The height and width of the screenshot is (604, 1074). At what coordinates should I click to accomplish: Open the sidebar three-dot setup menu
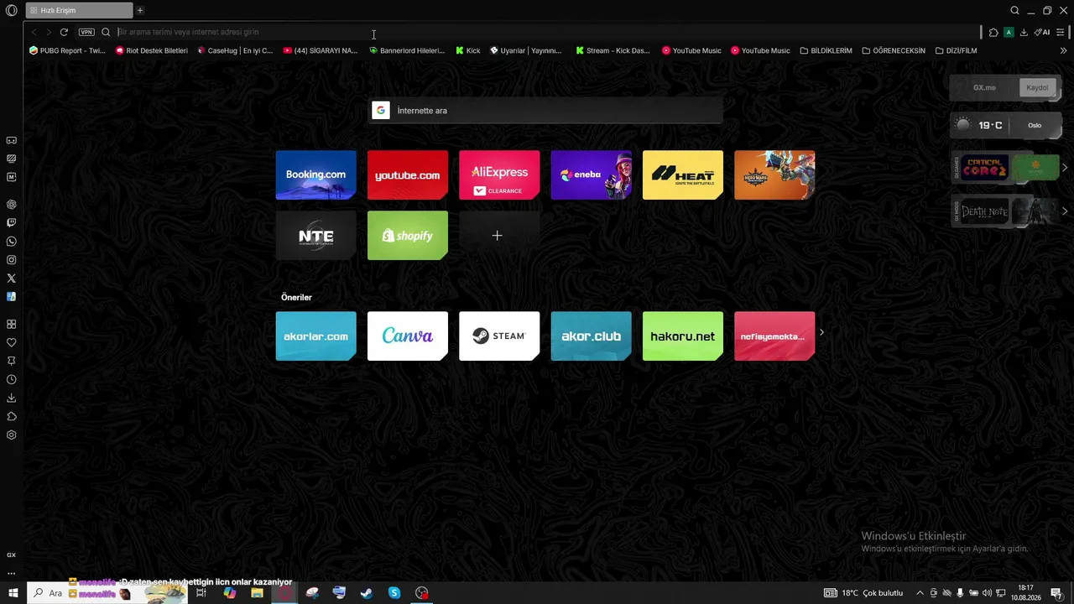coord(12,574)
